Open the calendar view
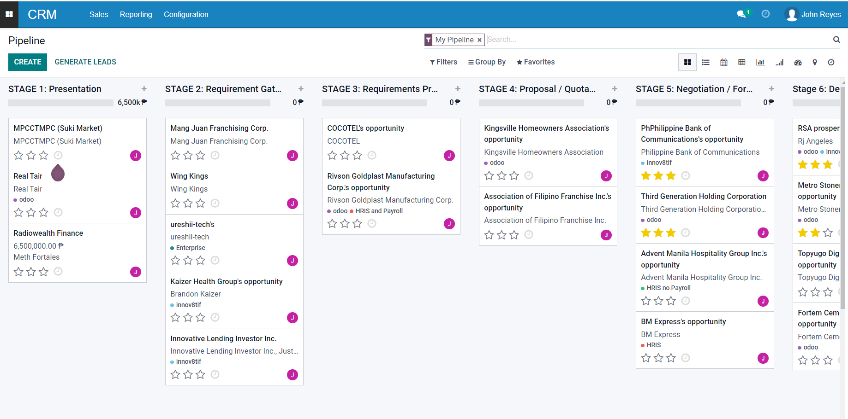This screenshot has width=848, height=419. point(724,62)
